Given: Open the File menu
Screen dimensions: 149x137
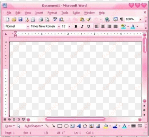Looking at the screenshot, I should tap(9, 13).
